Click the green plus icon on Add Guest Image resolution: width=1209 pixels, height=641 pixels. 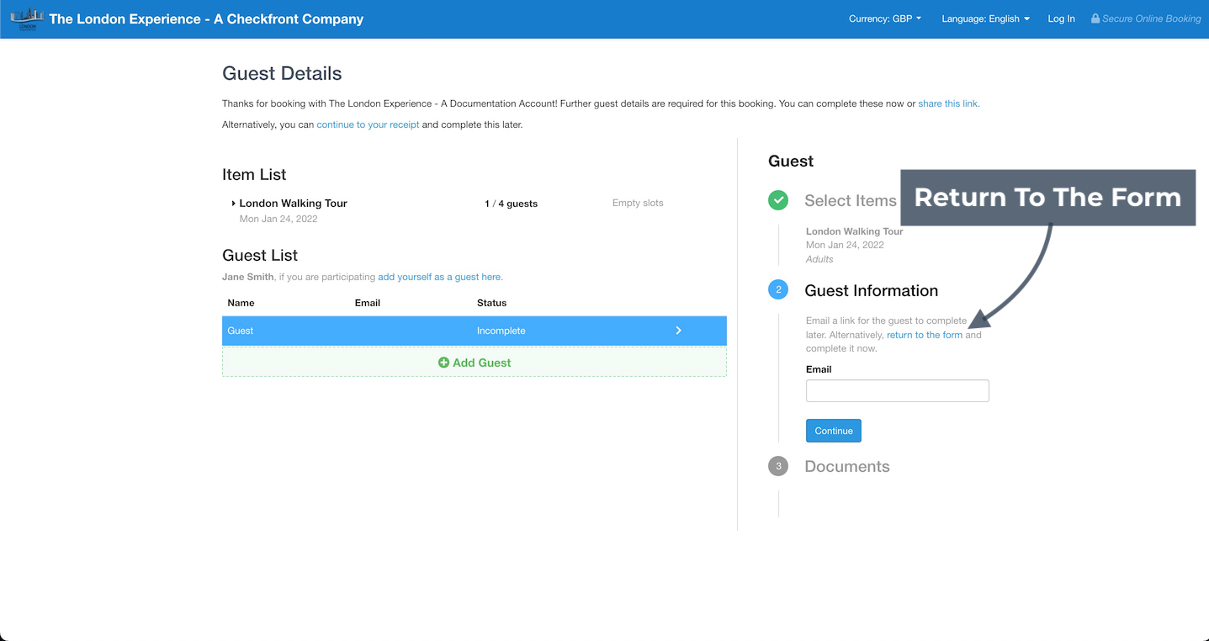tap(443, 363)
